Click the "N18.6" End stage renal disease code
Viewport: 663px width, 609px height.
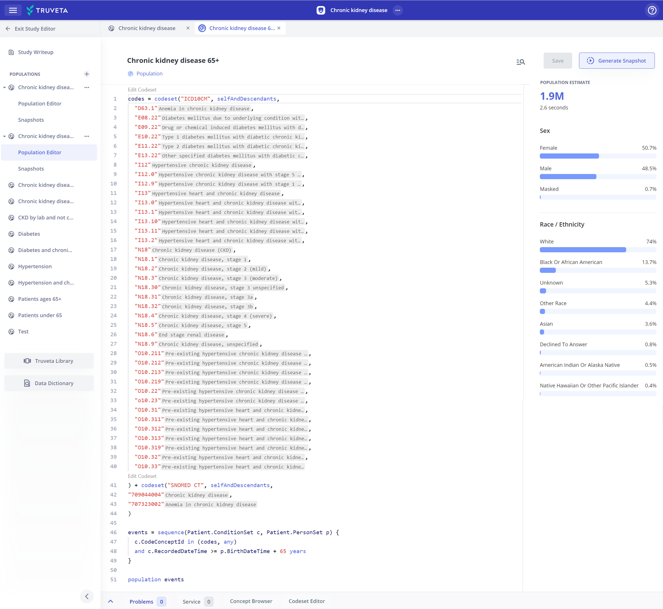click(146, 334)
